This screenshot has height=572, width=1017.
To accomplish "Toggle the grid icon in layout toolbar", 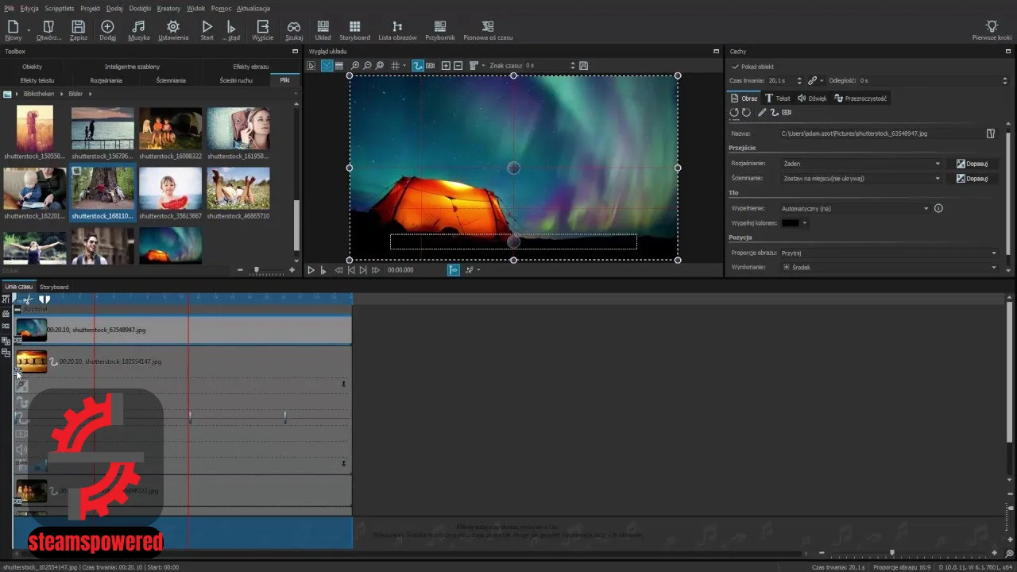I will (394, 66).
